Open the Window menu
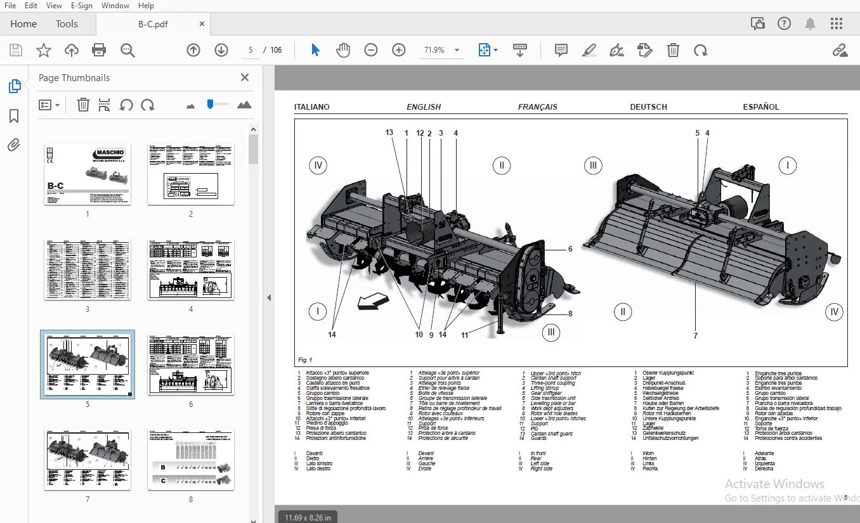860x523 pixels. (115, 6)
